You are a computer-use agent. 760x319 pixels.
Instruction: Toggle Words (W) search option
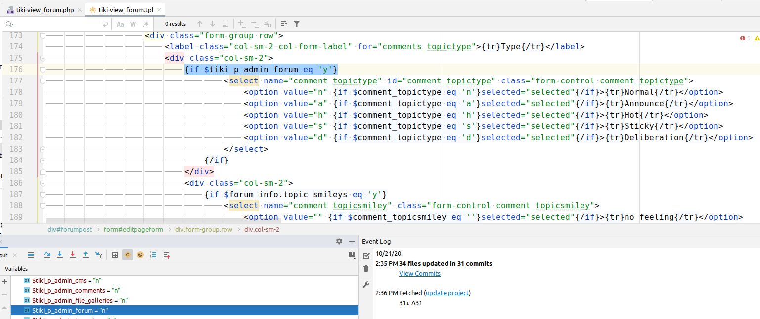click(133, 24)
